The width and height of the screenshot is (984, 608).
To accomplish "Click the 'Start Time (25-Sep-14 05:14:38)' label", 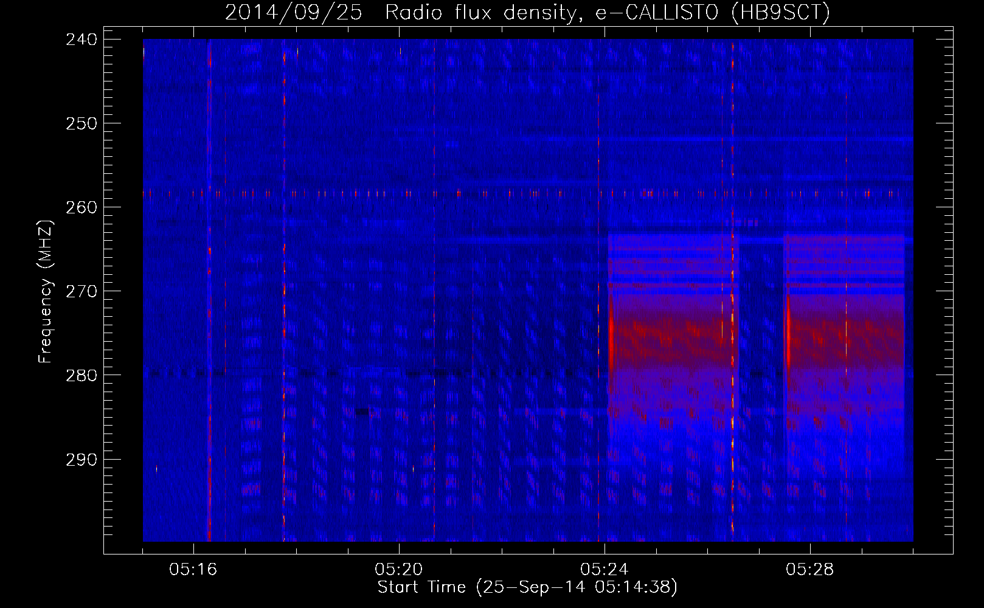I will click(x=527, y=587).
